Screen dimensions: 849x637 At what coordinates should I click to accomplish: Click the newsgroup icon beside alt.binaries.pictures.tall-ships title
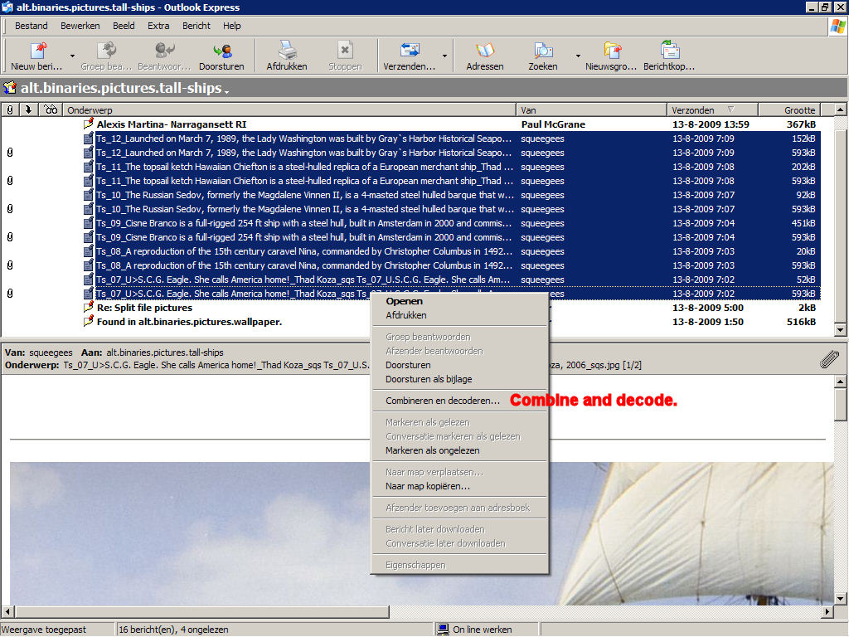pos(10,87)
